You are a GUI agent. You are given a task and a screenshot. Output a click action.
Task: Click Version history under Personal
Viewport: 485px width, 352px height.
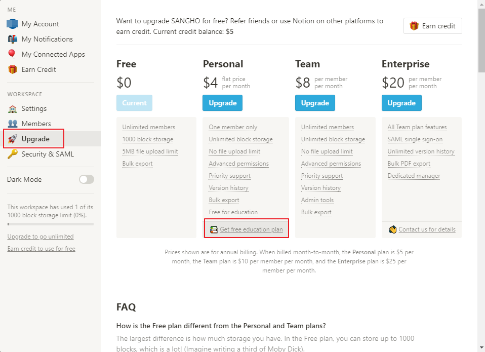pos(229,188)
